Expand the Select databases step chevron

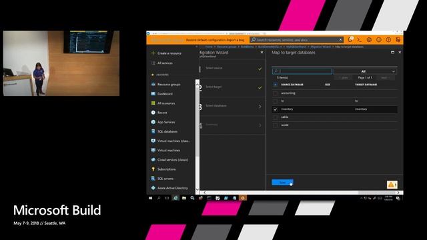pos(260,106)
